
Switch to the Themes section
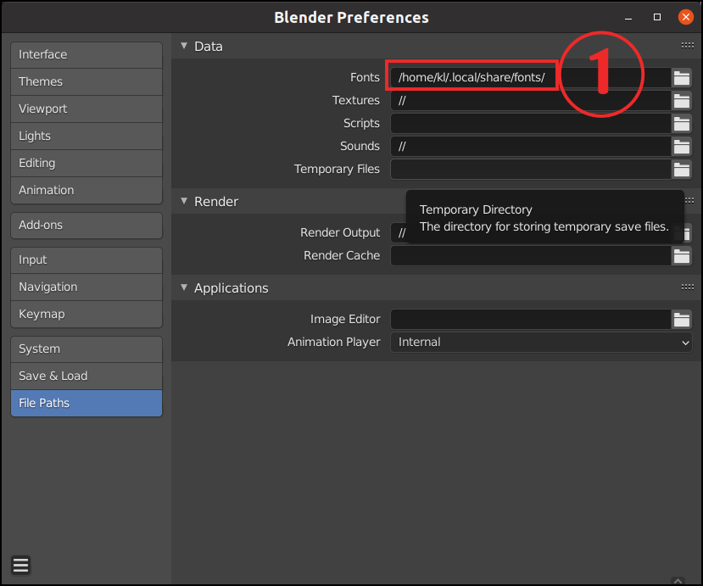(x=86, y=81)
